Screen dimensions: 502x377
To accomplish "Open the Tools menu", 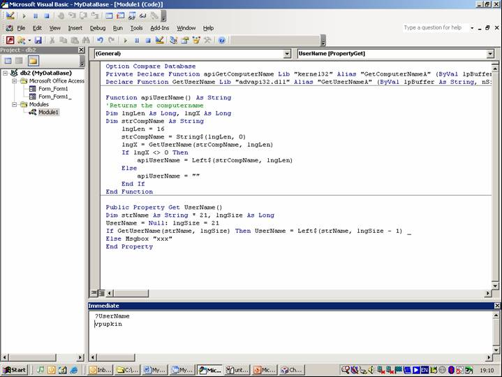I will point(136,28).
